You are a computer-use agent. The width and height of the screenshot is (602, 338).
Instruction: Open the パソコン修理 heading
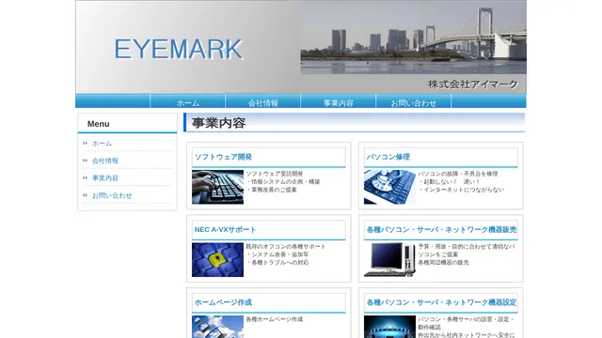[x=388, y=157]
